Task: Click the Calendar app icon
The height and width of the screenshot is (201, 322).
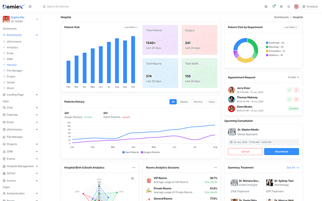Action: (x=4, y=115)
